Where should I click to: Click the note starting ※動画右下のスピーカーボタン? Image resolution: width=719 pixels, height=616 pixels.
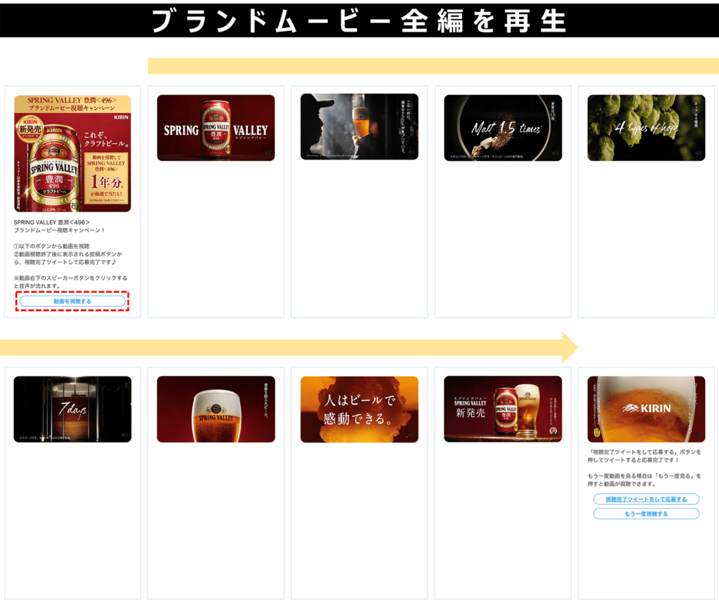tap(71, 282)
